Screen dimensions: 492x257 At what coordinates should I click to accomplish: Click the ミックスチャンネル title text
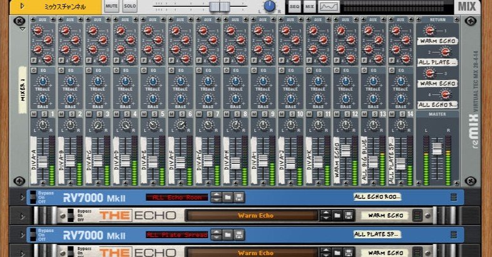65,7
